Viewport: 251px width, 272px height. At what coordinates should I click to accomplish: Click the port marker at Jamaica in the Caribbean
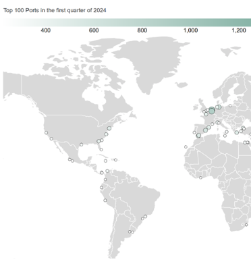(x=105, y=161)
